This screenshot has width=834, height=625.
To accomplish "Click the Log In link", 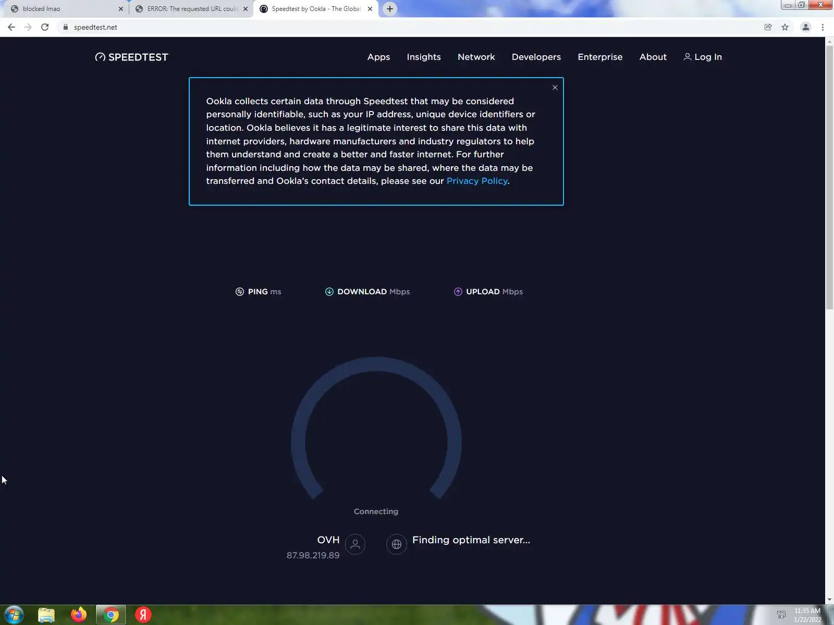I will tap(703, 57).
